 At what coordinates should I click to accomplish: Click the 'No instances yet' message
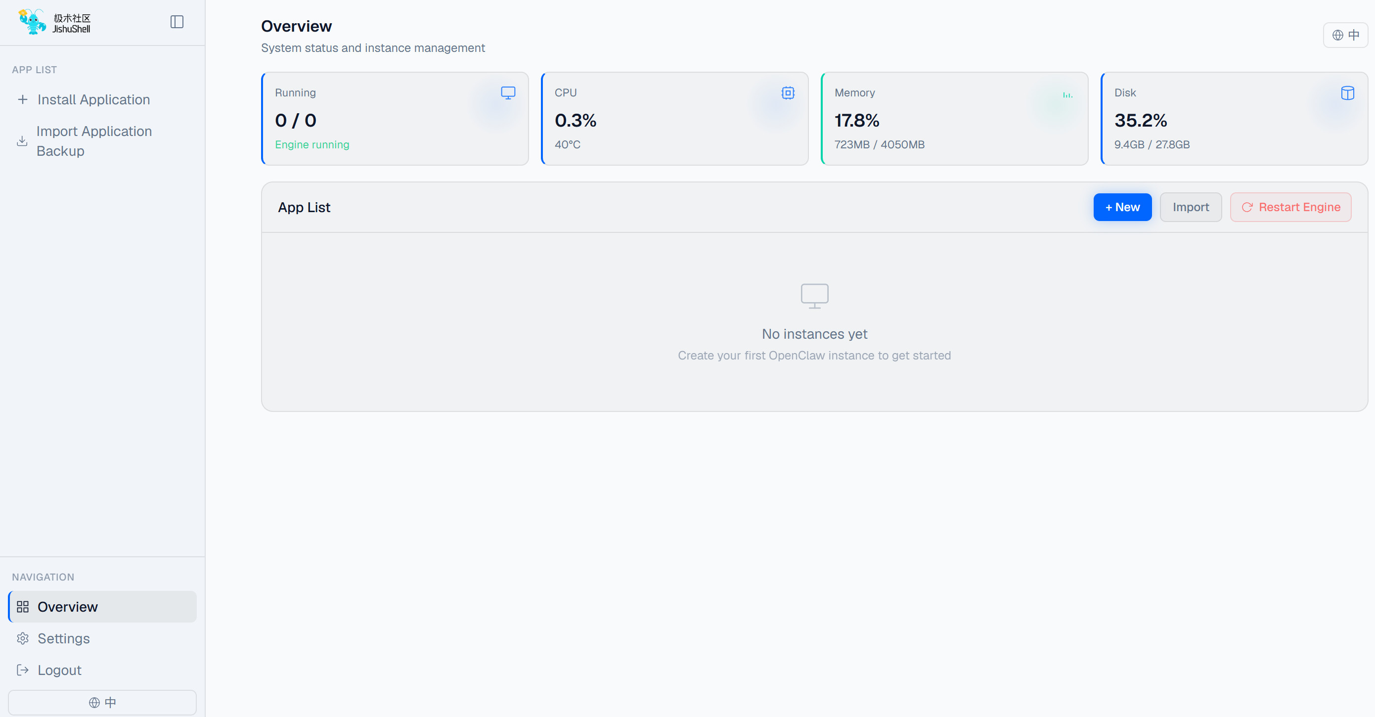pos(814,334)
